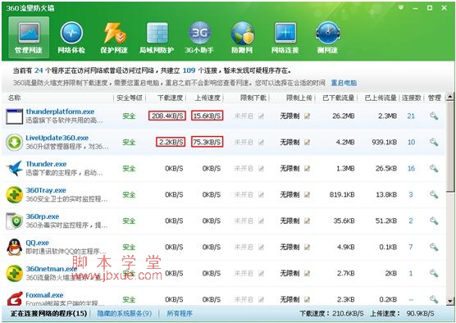The width and height of the screenshot is (456, 323).
Task: Open connection count 21 for thunderplatform.exe
Action: coord(411,116)
